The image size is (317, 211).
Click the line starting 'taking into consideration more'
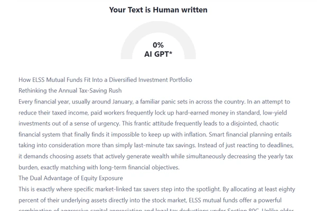(x=156, y=146)
